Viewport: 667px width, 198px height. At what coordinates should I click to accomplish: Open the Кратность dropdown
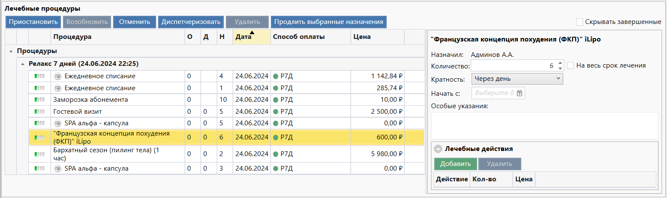tap(517, 79)
